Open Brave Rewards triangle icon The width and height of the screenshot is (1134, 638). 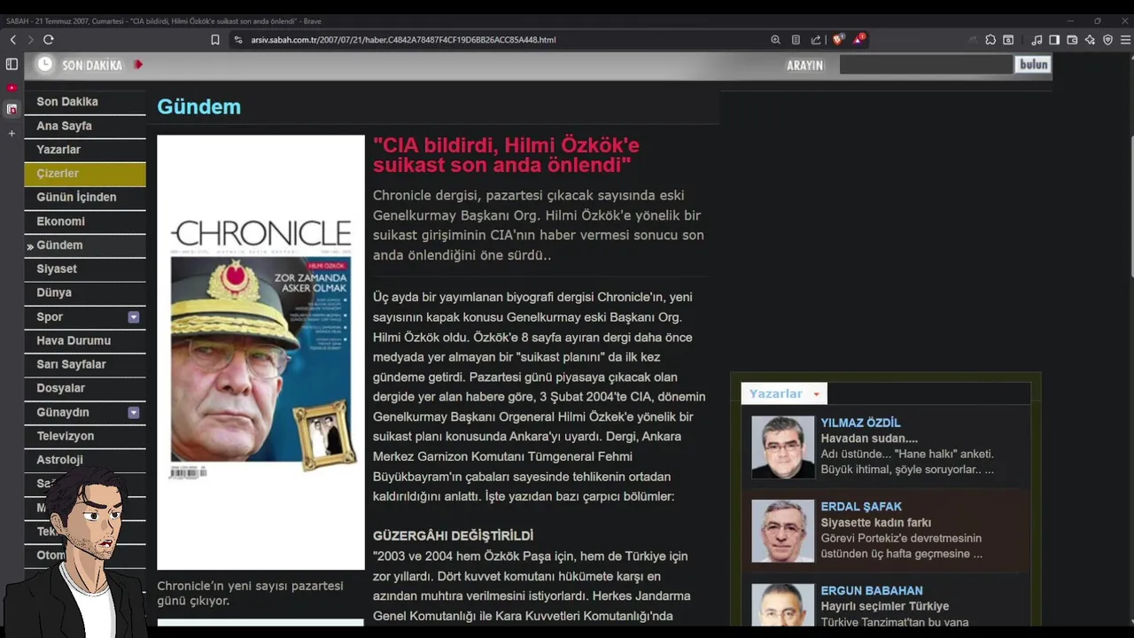pos(859,40)
